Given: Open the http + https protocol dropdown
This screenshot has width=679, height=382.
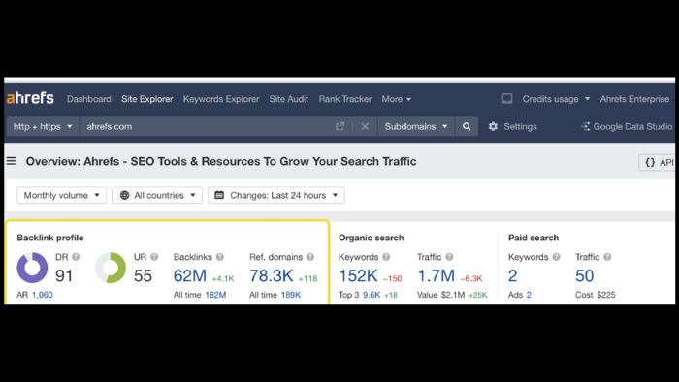Looking at the screenshot, I should click(43, 126).
